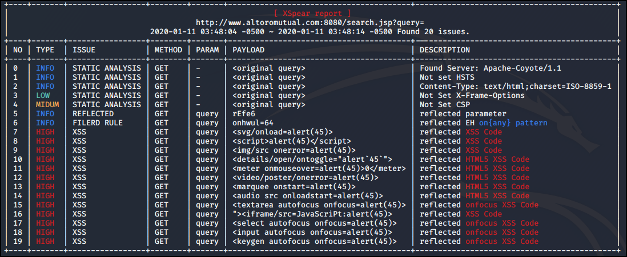Click the Content-Type ISO-8859-1 description
The height and width of the screenshot is (257, 627).
516,87
